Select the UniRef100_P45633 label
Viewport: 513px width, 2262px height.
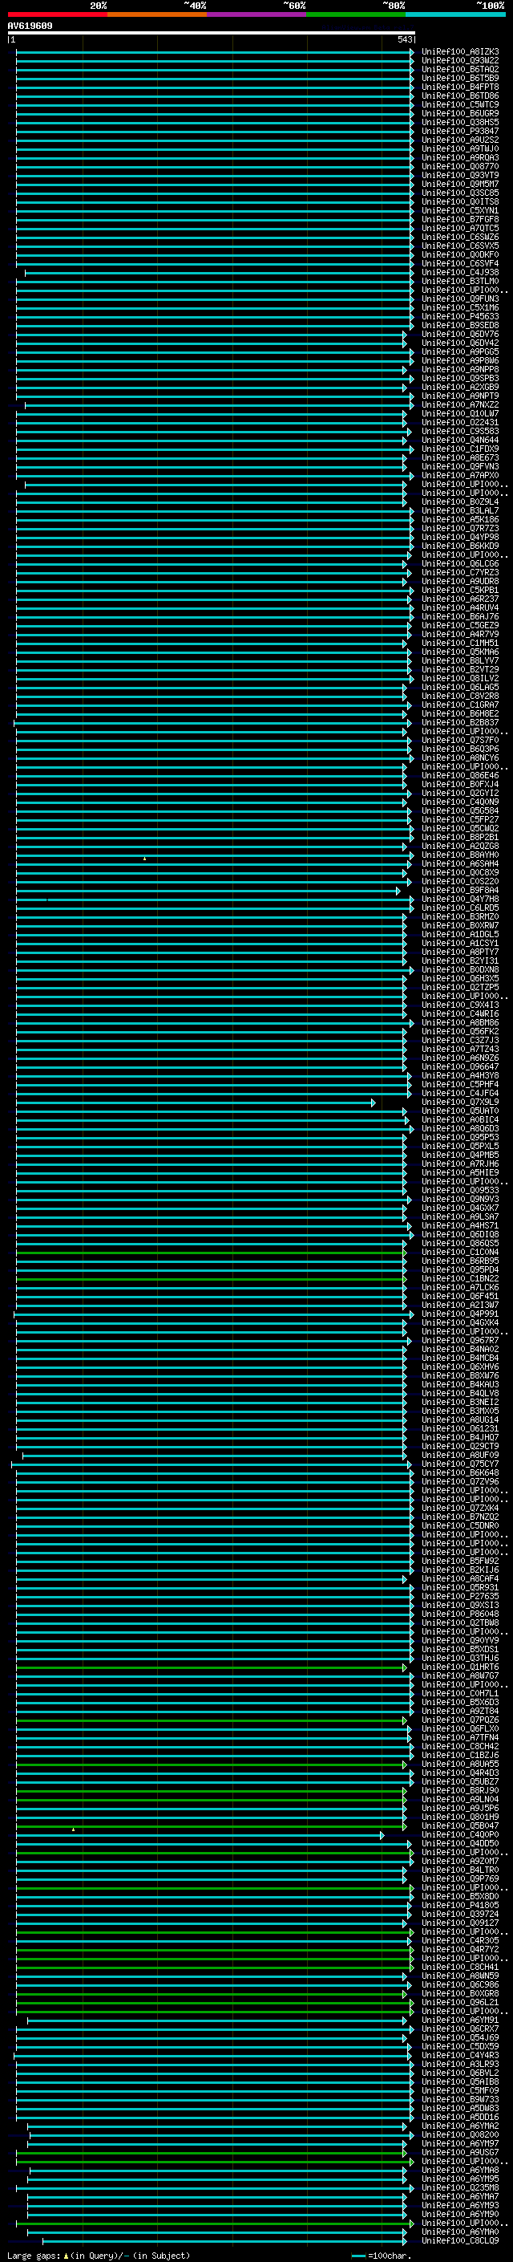[x=460, y=316]
